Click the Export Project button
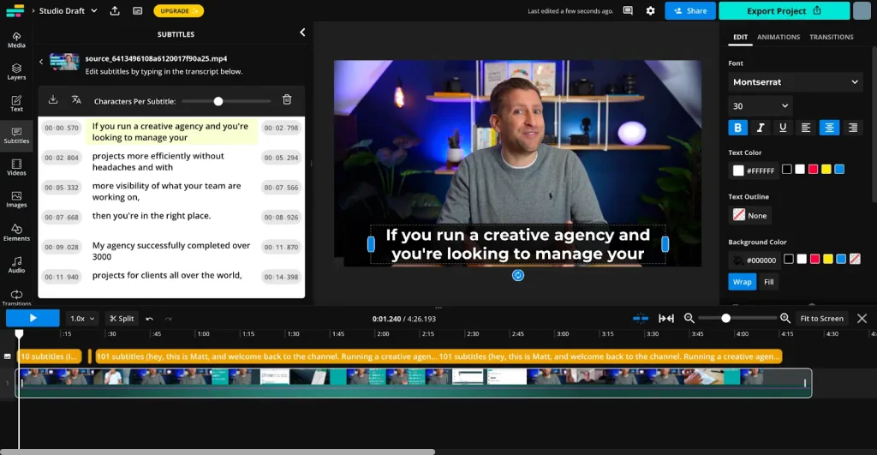Image resolution: width=877 pixels, height=455 pixels. [x=784, y=11]
